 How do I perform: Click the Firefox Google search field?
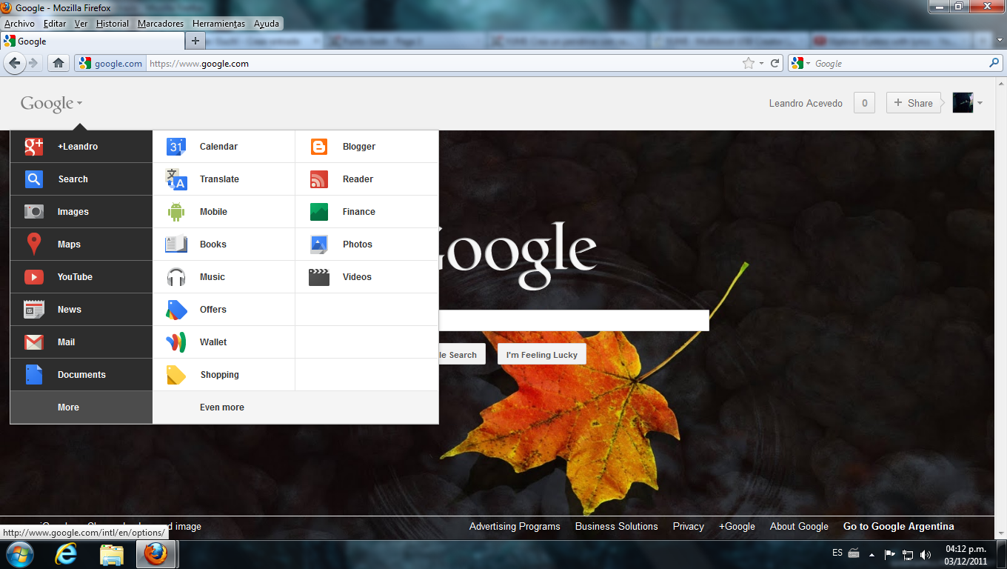(x=900, y=64)
